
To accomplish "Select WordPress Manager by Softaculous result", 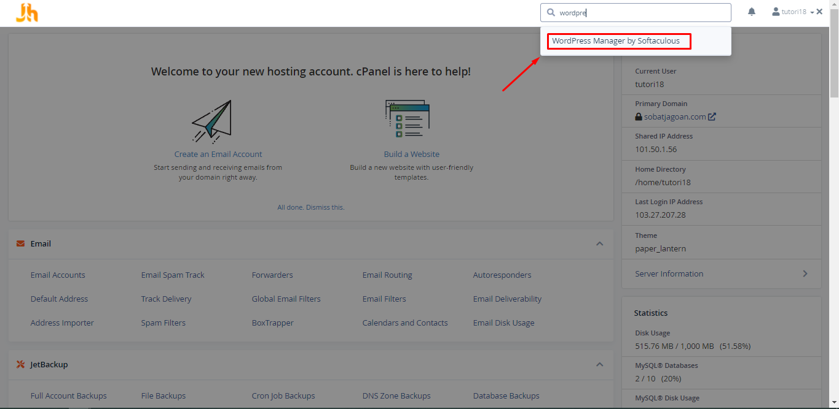I will coord(616,41).
